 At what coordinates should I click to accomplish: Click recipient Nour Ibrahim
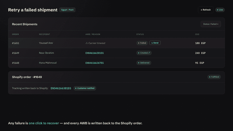pyautogui.click(x=46, y=53)
